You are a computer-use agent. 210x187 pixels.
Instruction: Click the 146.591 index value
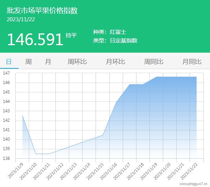pos(35,39)
